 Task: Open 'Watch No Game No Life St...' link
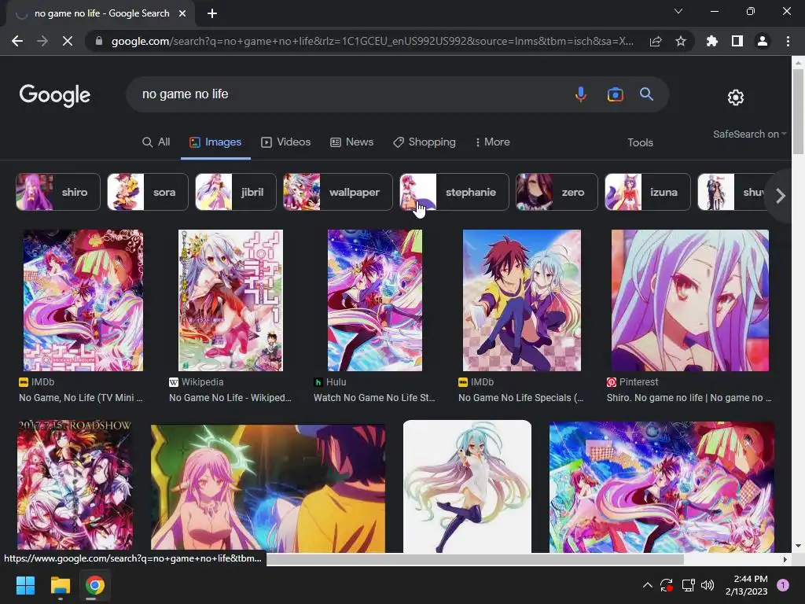pos(374,397)
